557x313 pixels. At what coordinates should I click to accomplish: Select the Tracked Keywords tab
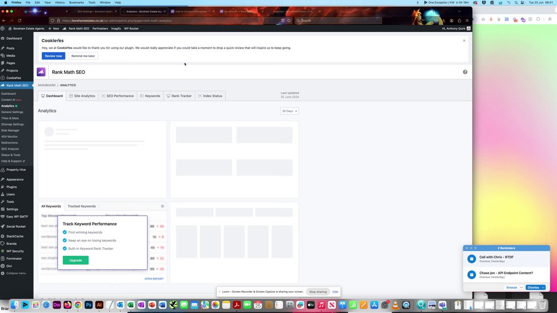(81, 206)
